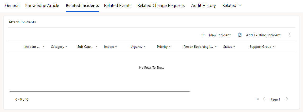Switch to the General tab
The image size is (303, 112).
click(x=12, y=6)
